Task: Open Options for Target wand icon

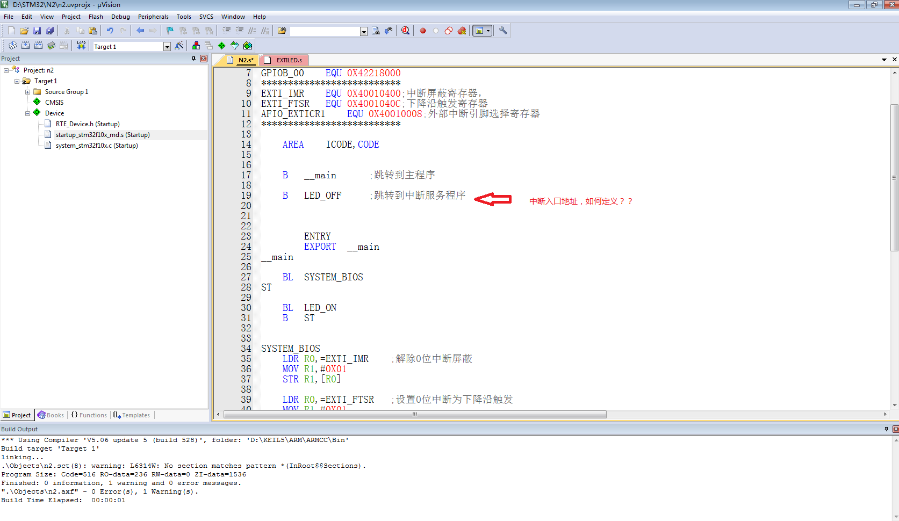Action: tap(179, 46)
